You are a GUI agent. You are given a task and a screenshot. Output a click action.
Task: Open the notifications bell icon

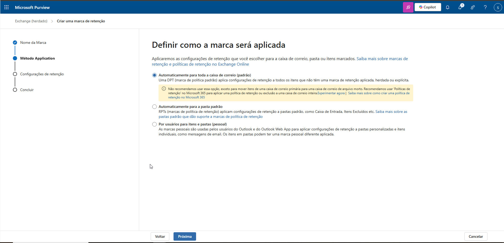pos(448,7)
